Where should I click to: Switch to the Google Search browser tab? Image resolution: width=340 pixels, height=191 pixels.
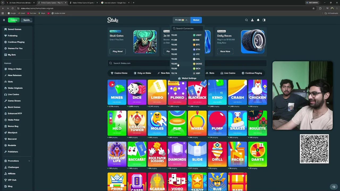116,3
